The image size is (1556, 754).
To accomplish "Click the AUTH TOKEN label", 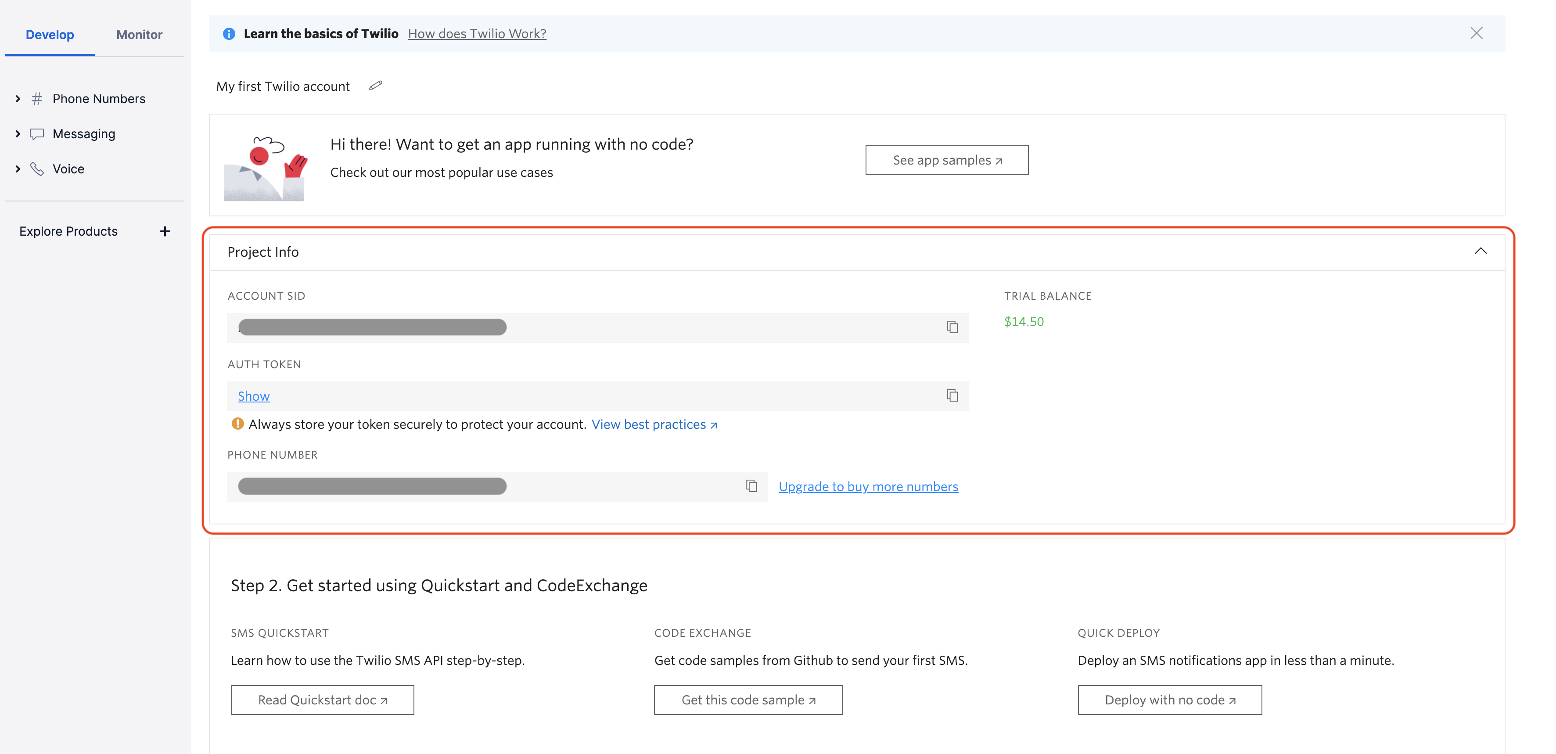I will [x=264, y=364].
